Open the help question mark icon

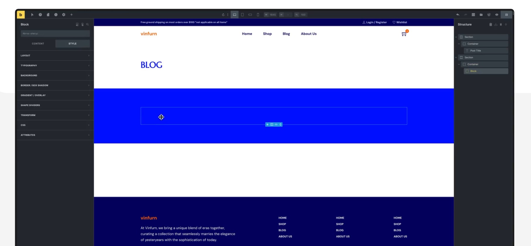click(40, 15)
